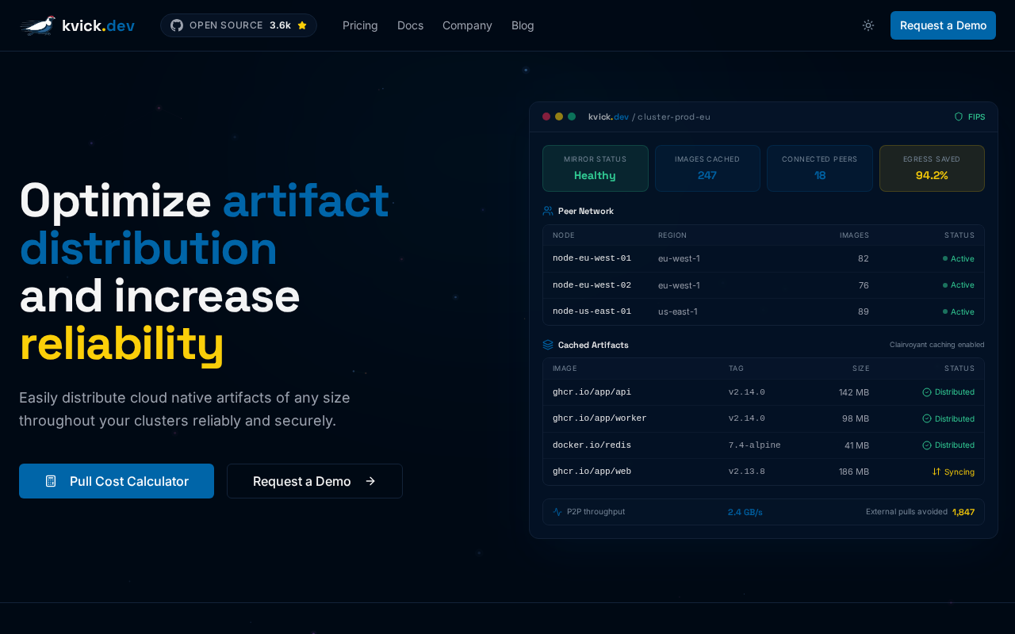Open the Blog link

click(523, 25)
